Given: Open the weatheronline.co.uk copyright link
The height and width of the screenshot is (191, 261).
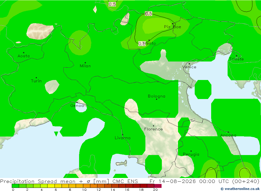Looking at the screenshot, I should coord(240,189).
